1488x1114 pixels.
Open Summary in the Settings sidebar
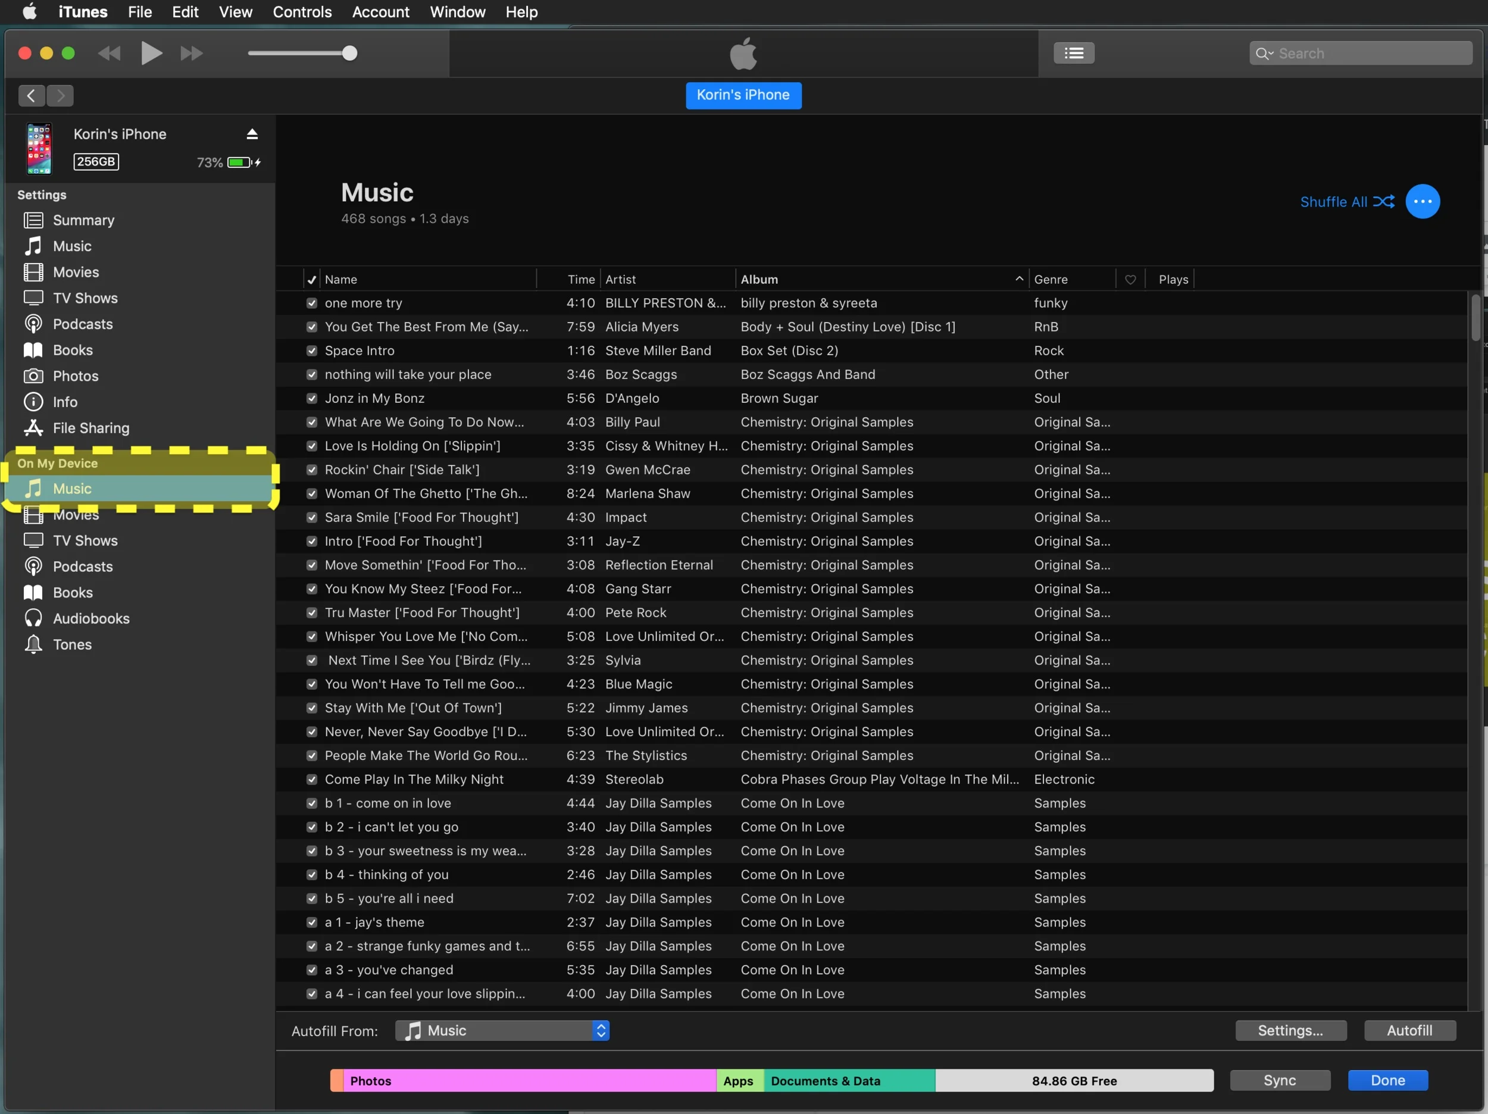(83, 220)
